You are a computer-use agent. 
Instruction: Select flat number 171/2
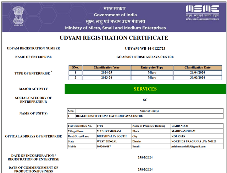100,126
